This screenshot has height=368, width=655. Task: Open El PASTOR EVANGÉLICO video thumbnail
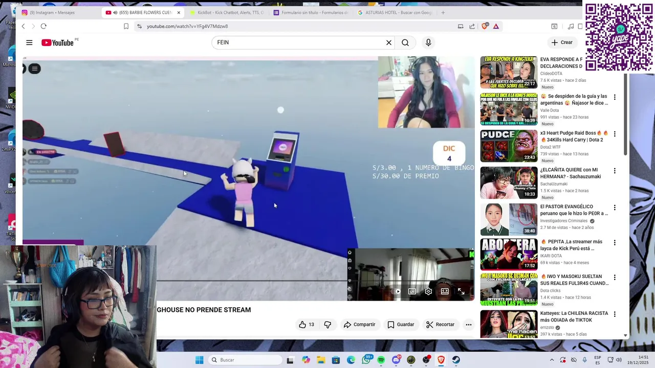(509, 219)
